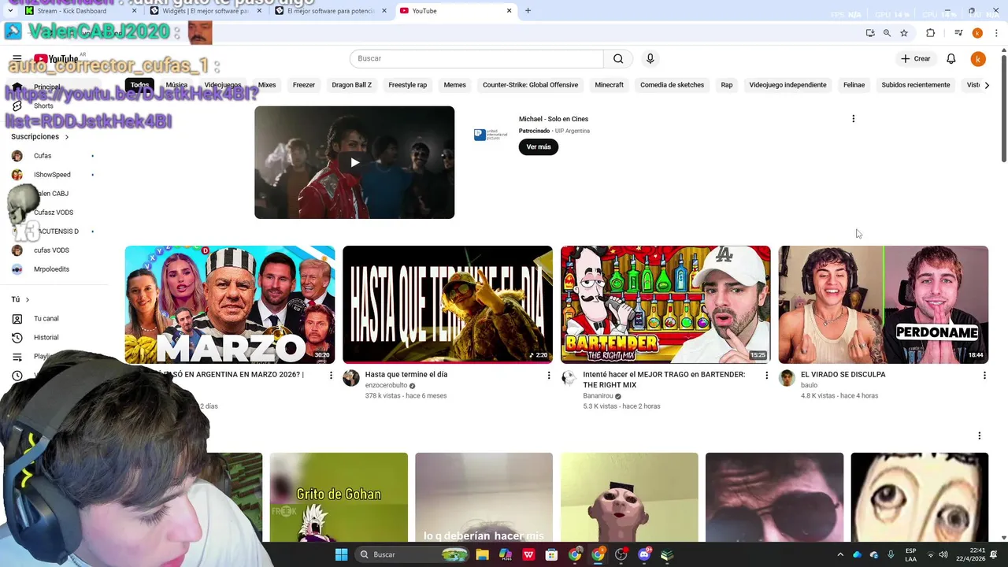Image resolution: width=1008 pixels, height=567 pixels.
Task: Open Chrome zoom indicator in address bar
Action: tap(887, 33)
